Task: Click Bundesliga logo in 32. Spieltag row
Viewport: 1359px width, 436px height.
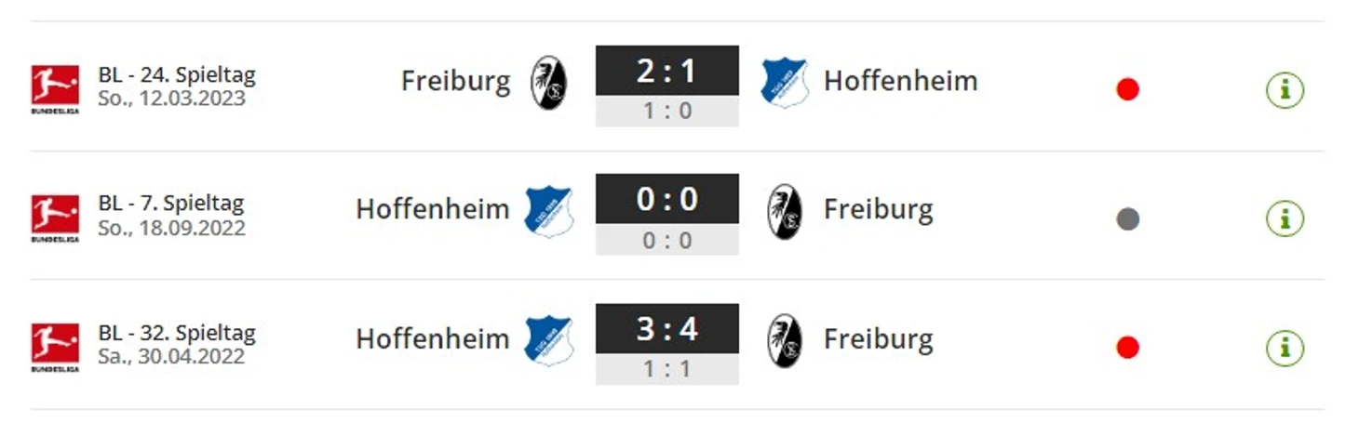Action: click(x=55, y=347)
